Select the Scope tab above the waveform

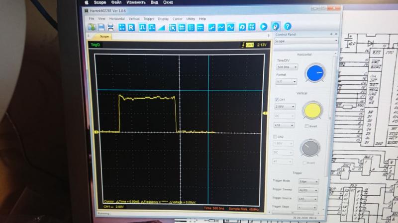click(x=104, y=36)
